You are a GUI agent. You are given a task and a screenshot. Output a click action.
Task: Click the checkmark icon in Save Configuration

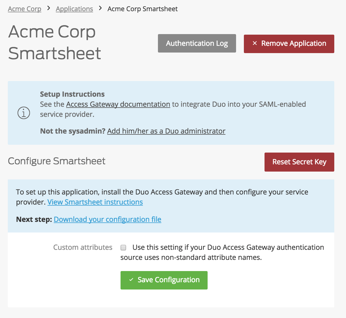point(131,280)
